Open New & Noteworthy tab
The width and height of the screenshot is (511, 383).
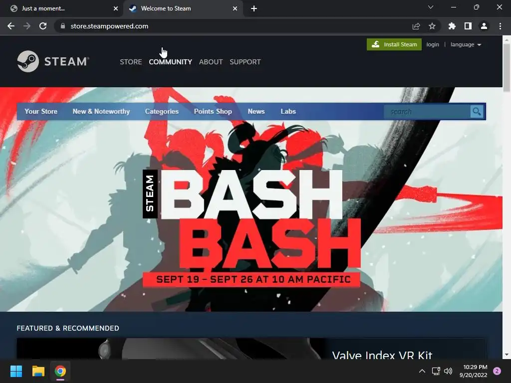(x=101, y=111)
